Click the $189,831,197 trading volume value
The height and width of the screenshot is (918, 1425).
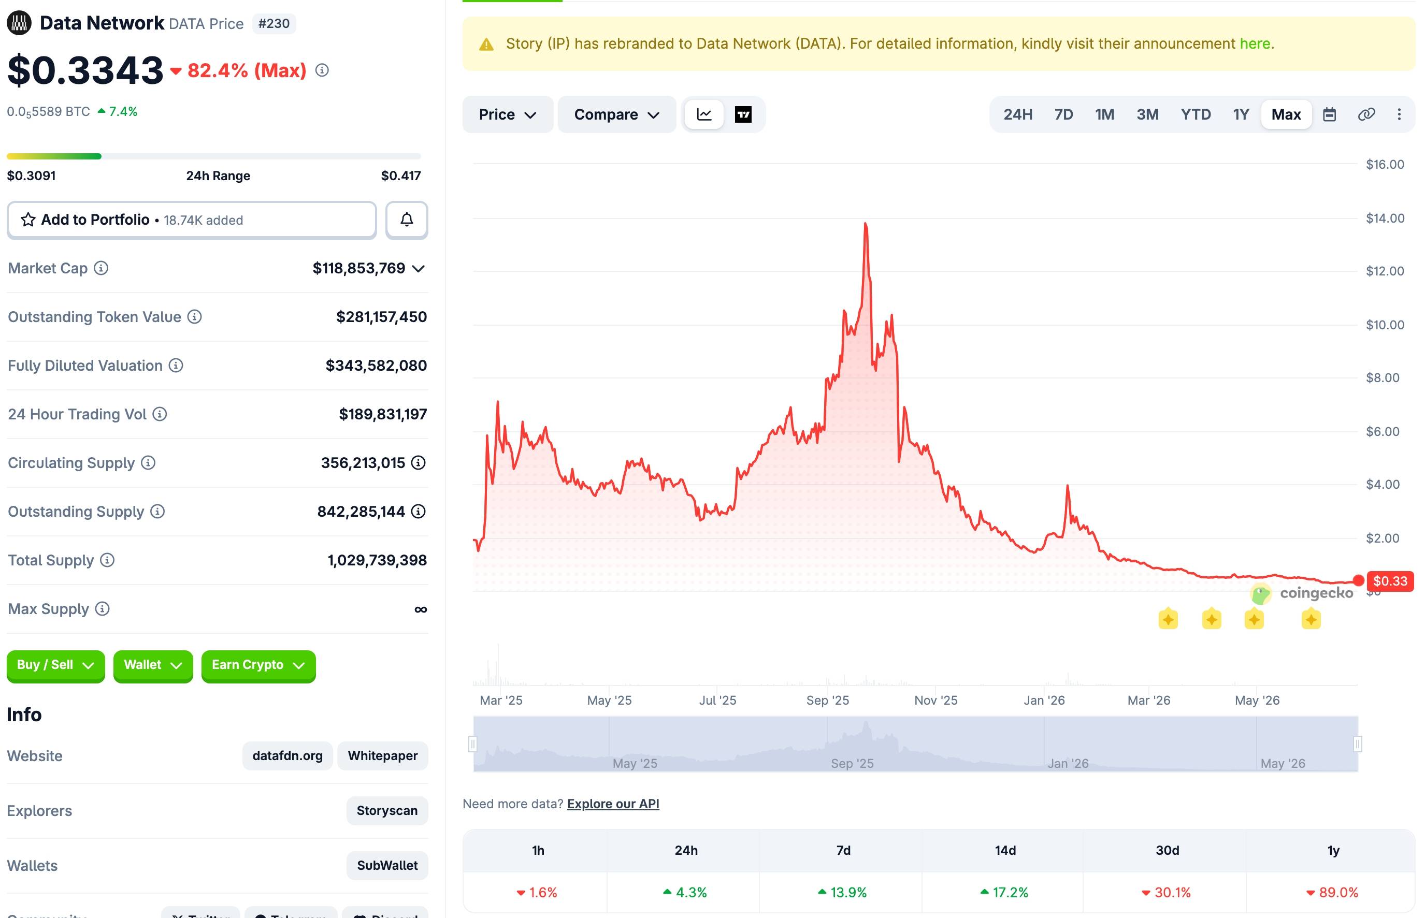pos(383,414)
